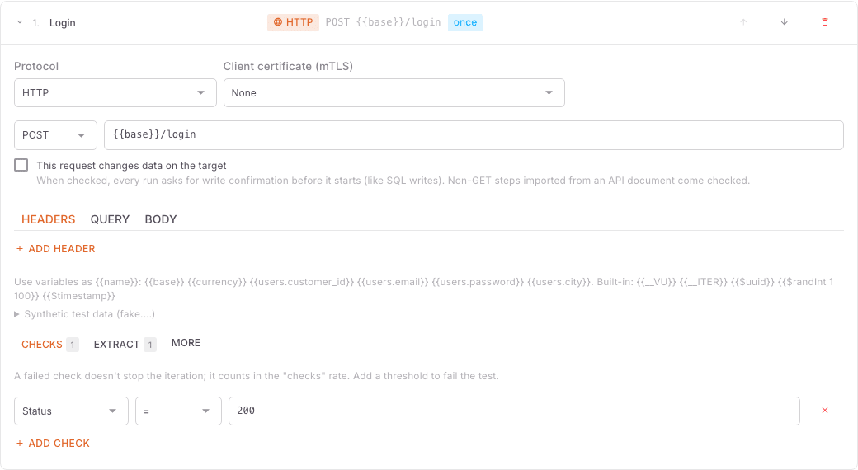858x470 pixels.
Task: Click the 'once' badge
Action: 465,22
